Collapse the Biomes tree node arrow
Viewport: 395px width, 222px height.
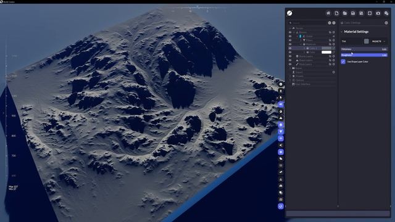coord(294,32)
